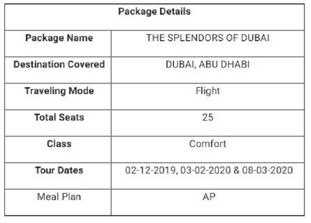Select the Total Seats label
Viewport: 311px width, 223px height.
point(59,117)
